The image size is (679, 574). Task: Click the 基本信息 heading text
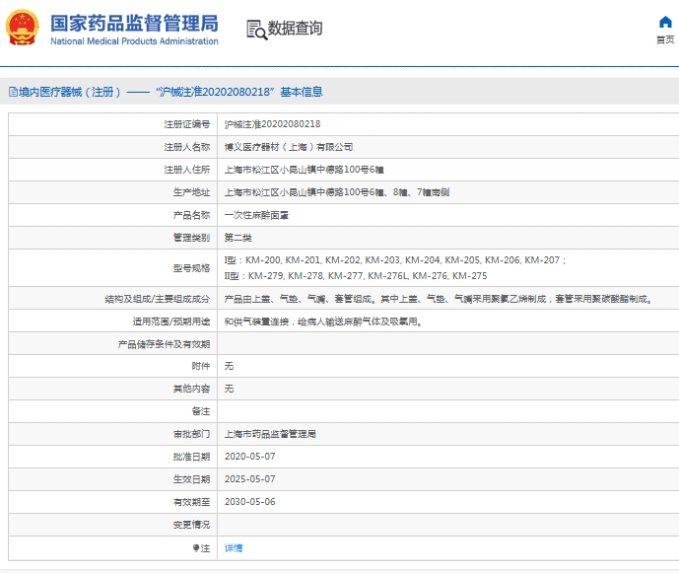(x=302, y=92)
